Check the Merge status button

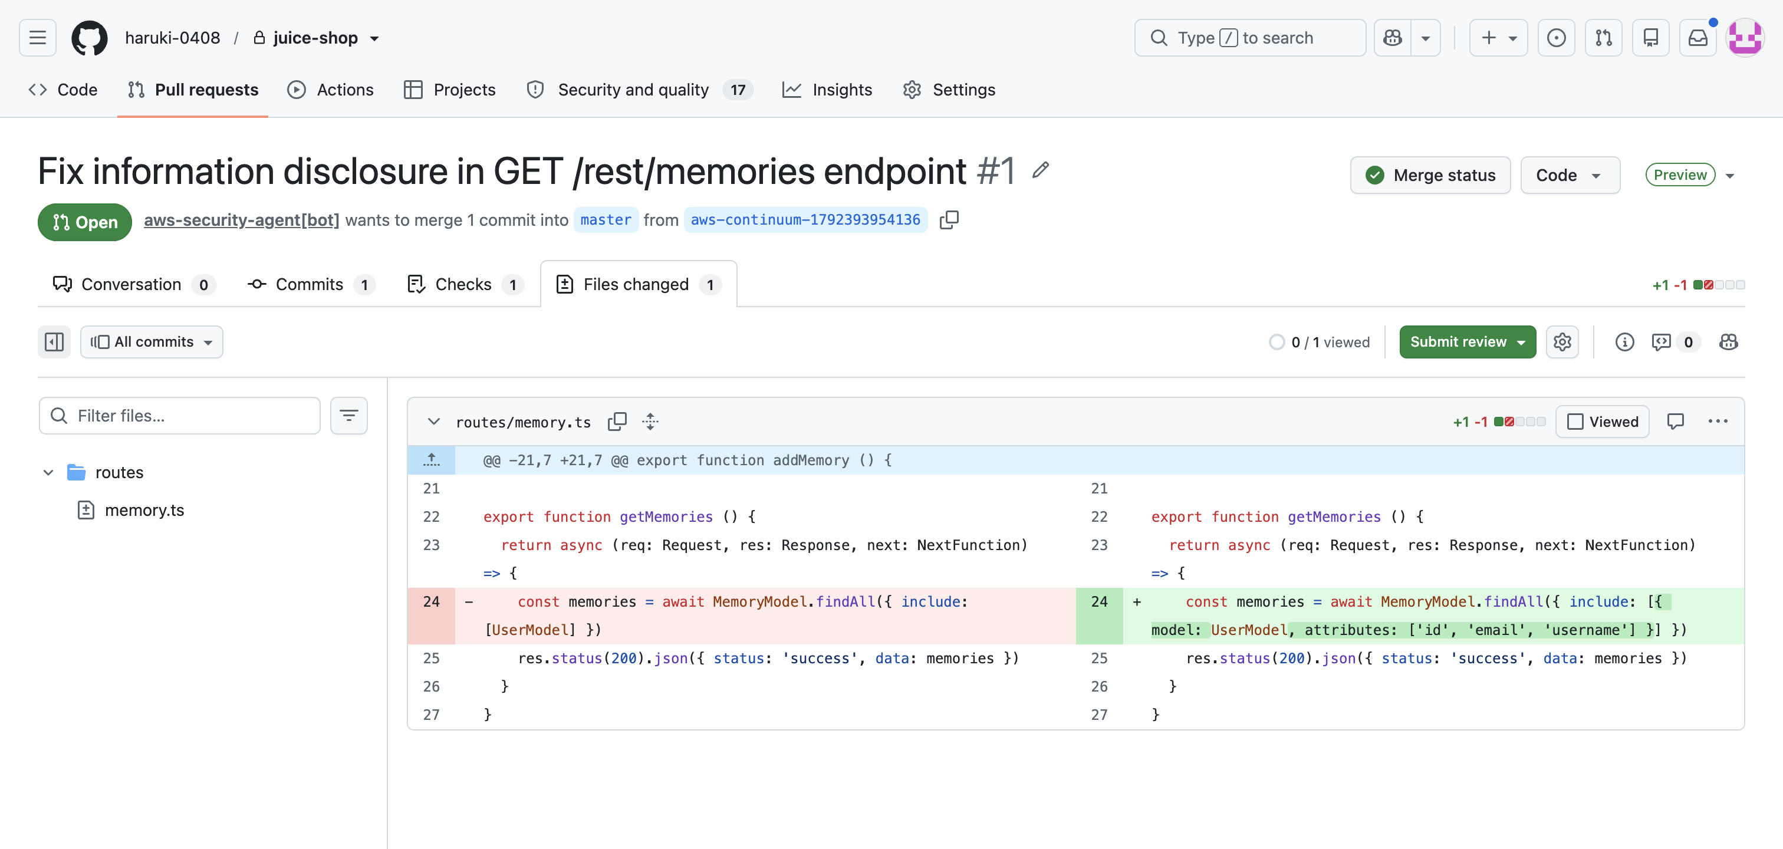point(1430,175)
